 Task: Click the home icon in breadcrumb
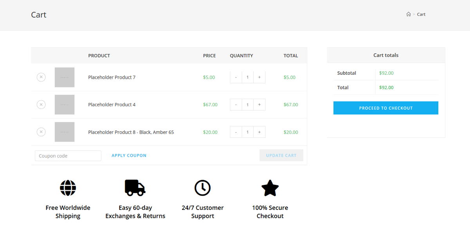409,14
